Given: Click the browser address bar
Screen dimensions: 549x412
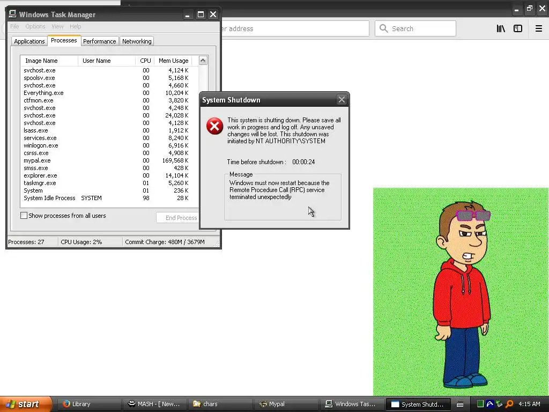Looking at the screenshot, I should (x=295, y=28).
